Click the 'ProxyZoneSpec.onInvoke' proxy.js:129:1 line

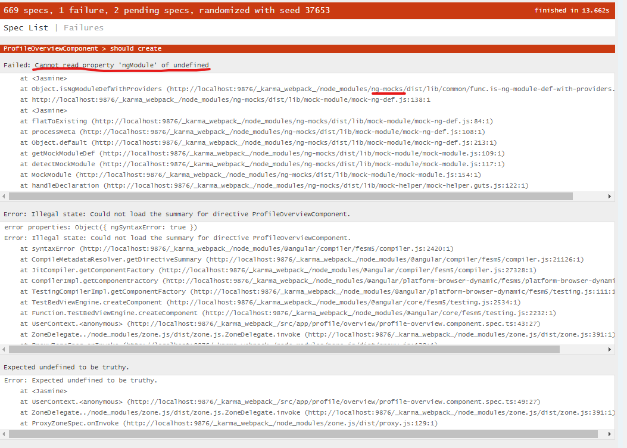[x=229, y=424]
